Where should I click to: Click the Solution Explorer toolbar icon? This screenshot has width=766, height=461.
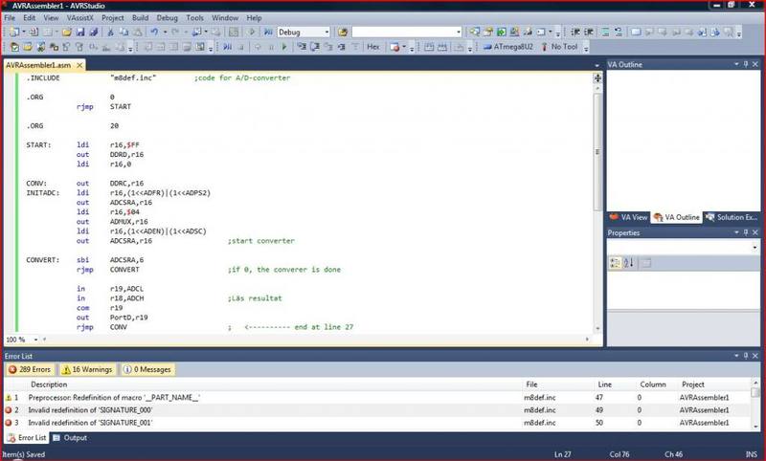click(x=474, y=33)
